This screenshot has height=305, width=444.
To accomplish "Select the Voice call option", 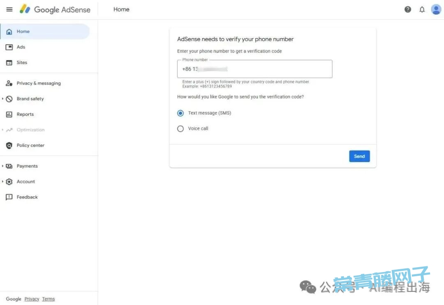I will pyautogui.click(x=180, y=129).
